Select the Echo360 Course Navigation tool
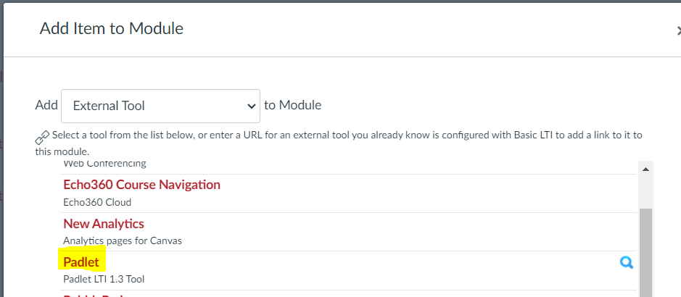 click(x=141, y=185)
